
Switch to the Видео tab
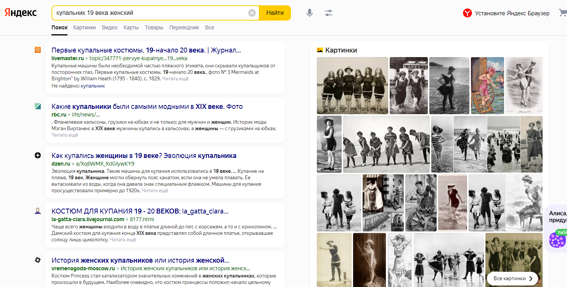[109, 27]
